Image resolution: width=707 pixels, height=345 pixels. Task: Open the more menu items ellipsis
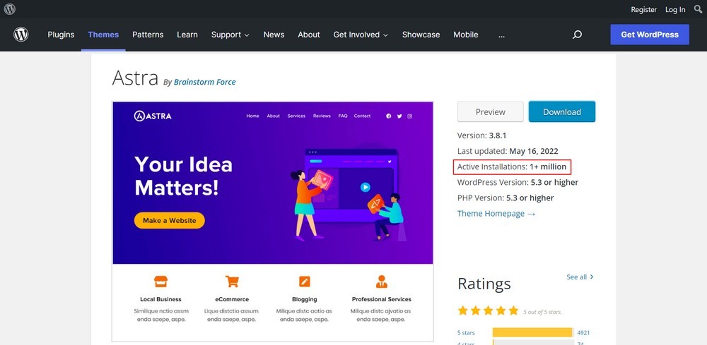501,35
